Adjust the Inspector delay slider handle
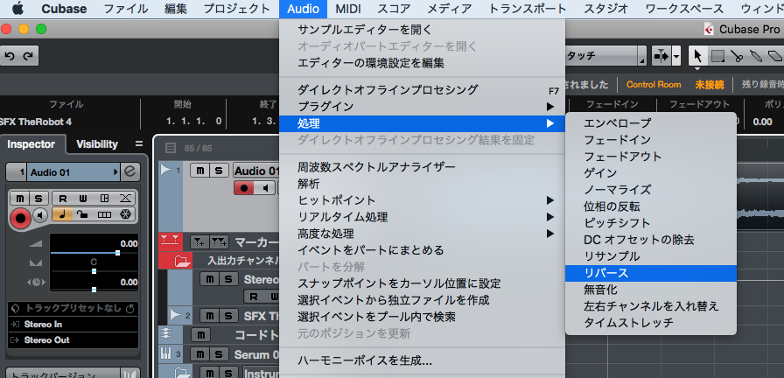This screenshot has height=378, width=784. click(94, 290)
